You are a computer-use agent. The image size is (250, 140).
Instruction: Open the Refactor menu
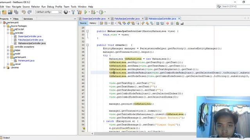point(36,7)
